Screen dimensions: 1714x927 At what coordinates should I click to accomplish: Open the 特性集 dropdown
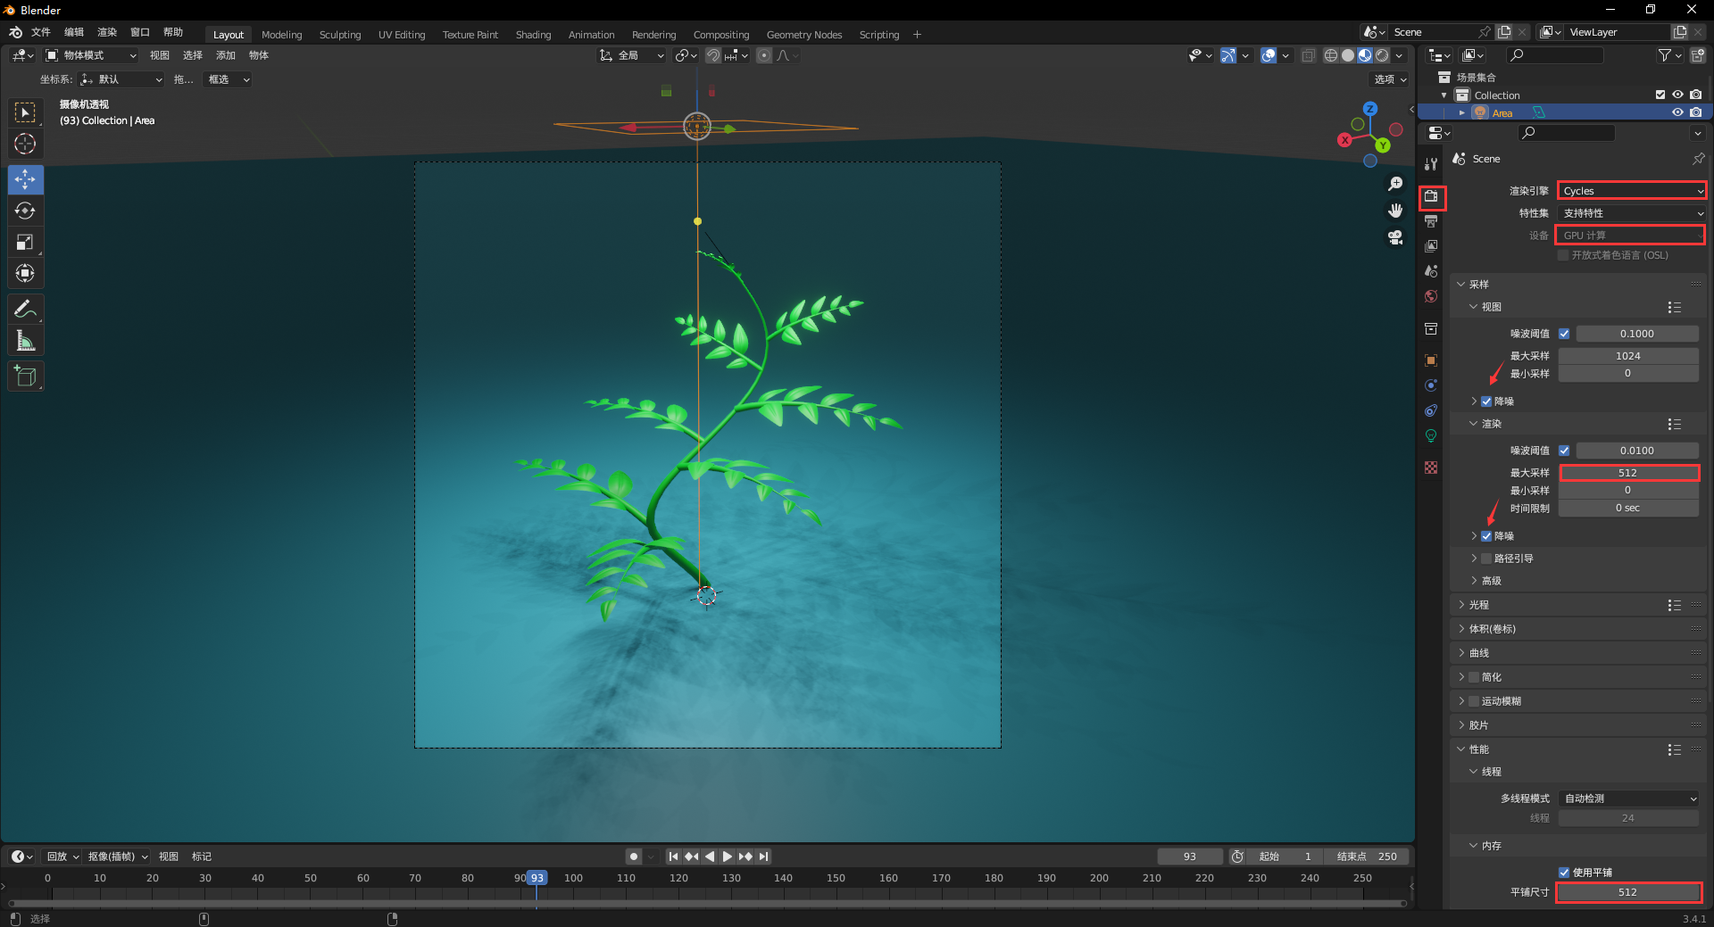point(1632,213)
